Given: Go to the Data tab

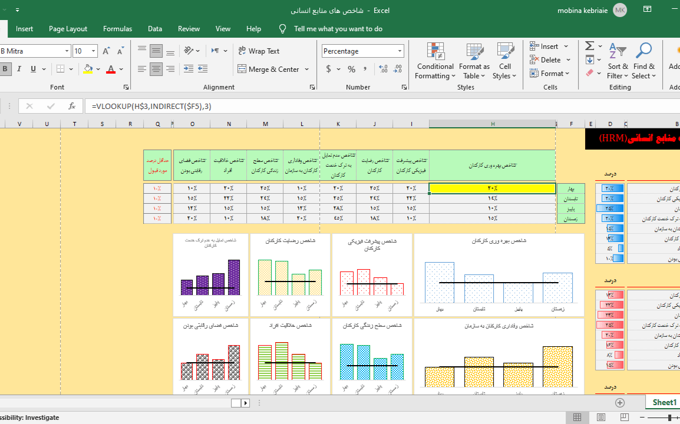Looking at the screenshot, I should click(x=155, y=29).
